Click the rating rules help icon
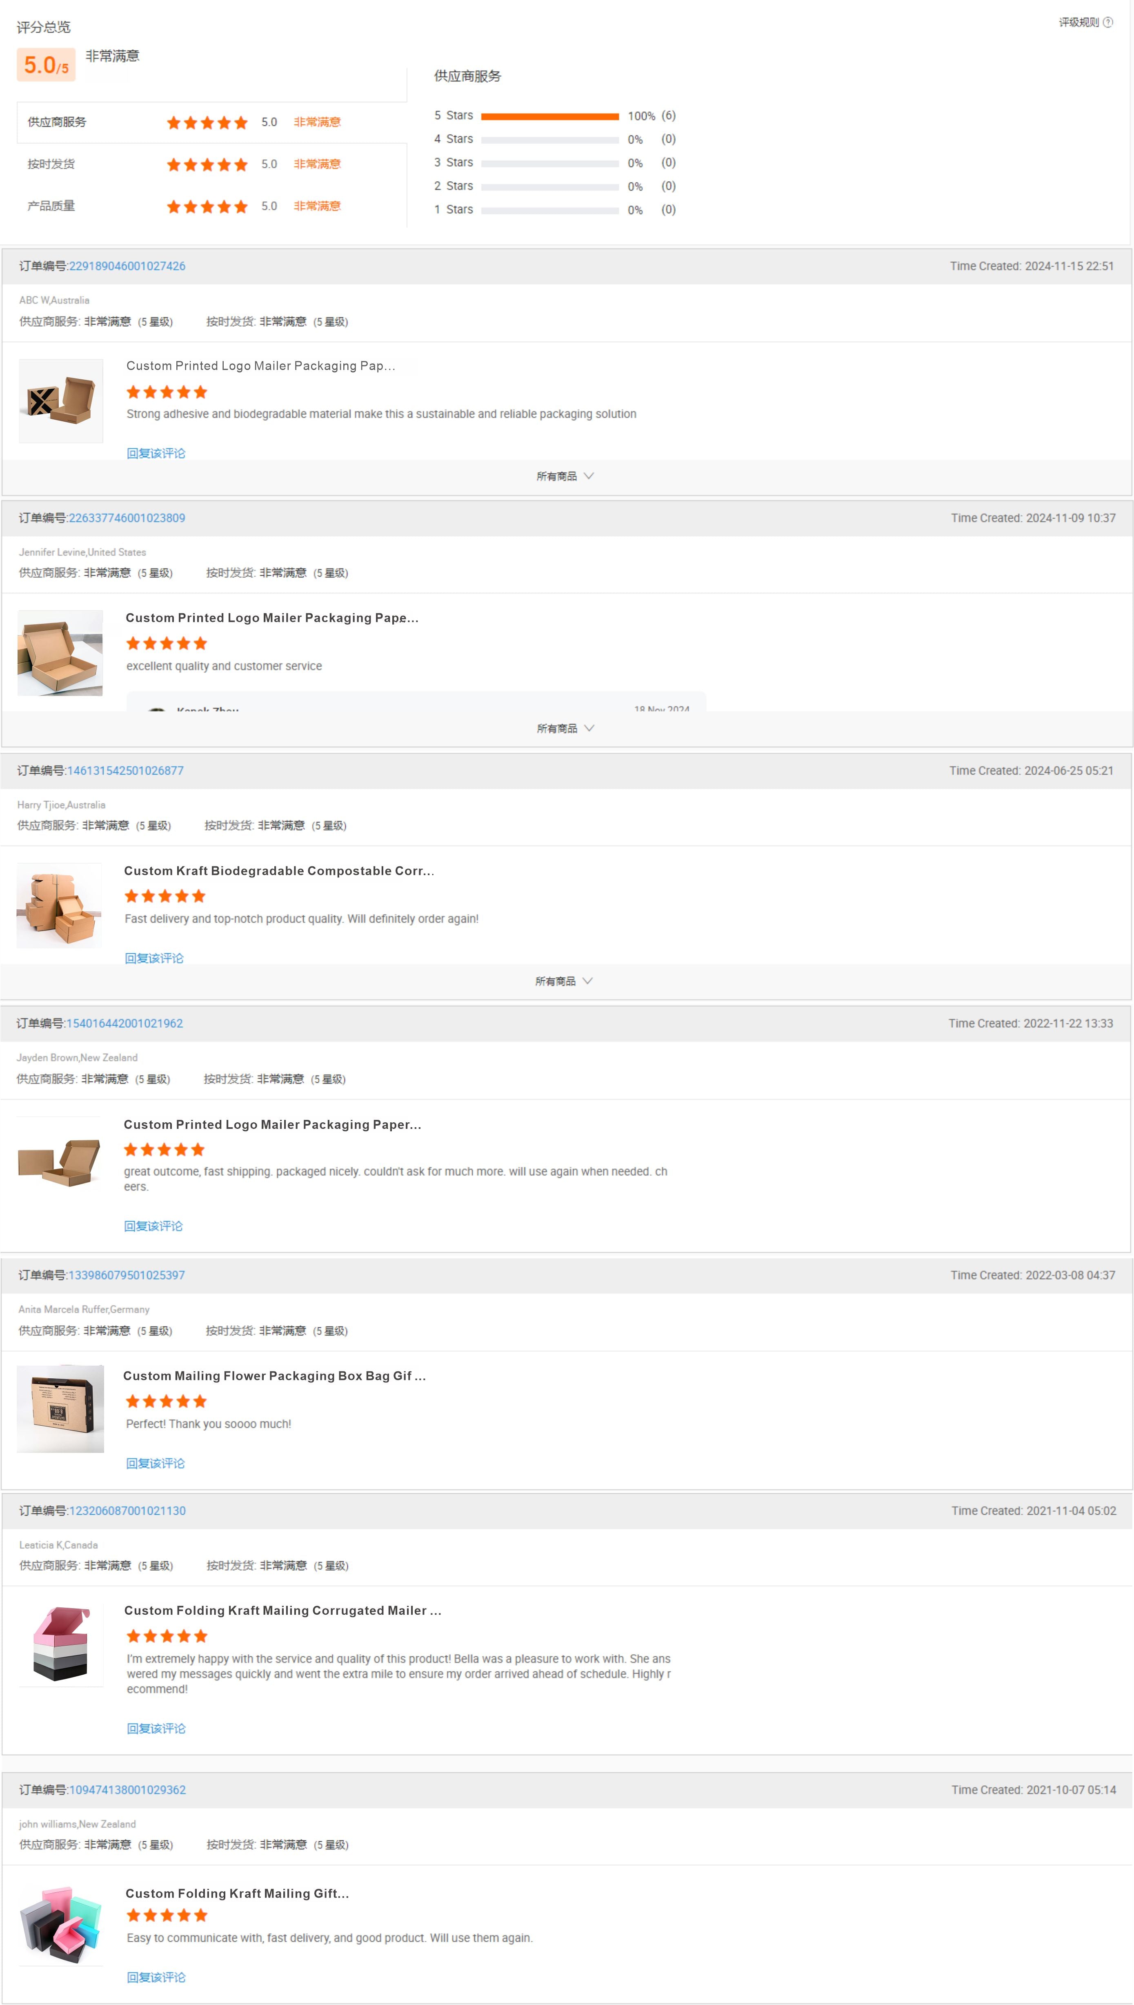The image size is (1134, 2005). 1107,22
